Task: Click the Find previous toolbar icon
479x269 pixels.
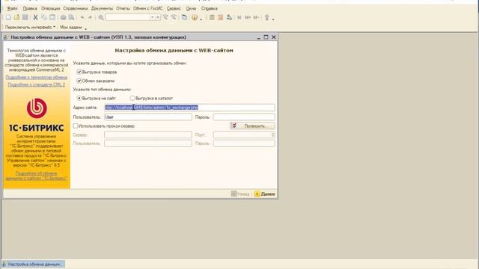Action: pyautogui.click(x=174, y=17)
